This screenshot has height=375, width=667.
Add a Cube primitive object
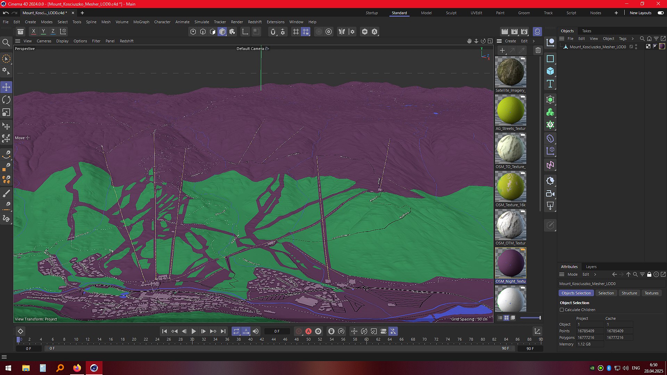(550, 71)
